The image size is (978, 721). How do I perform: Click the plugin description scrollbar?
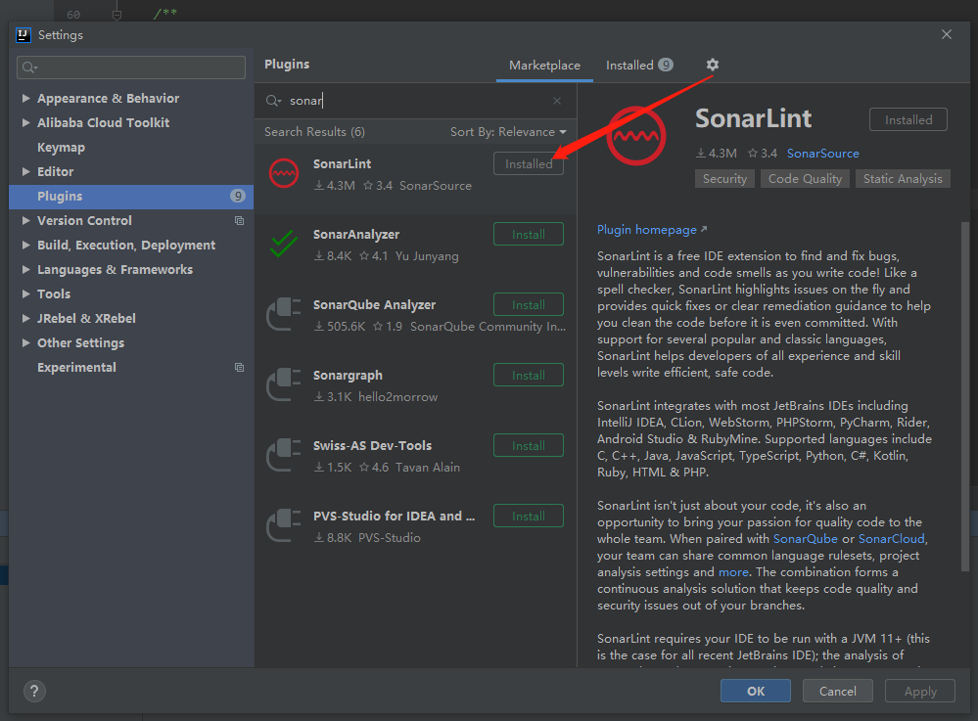pyautogui.click(x=965, y=395)
